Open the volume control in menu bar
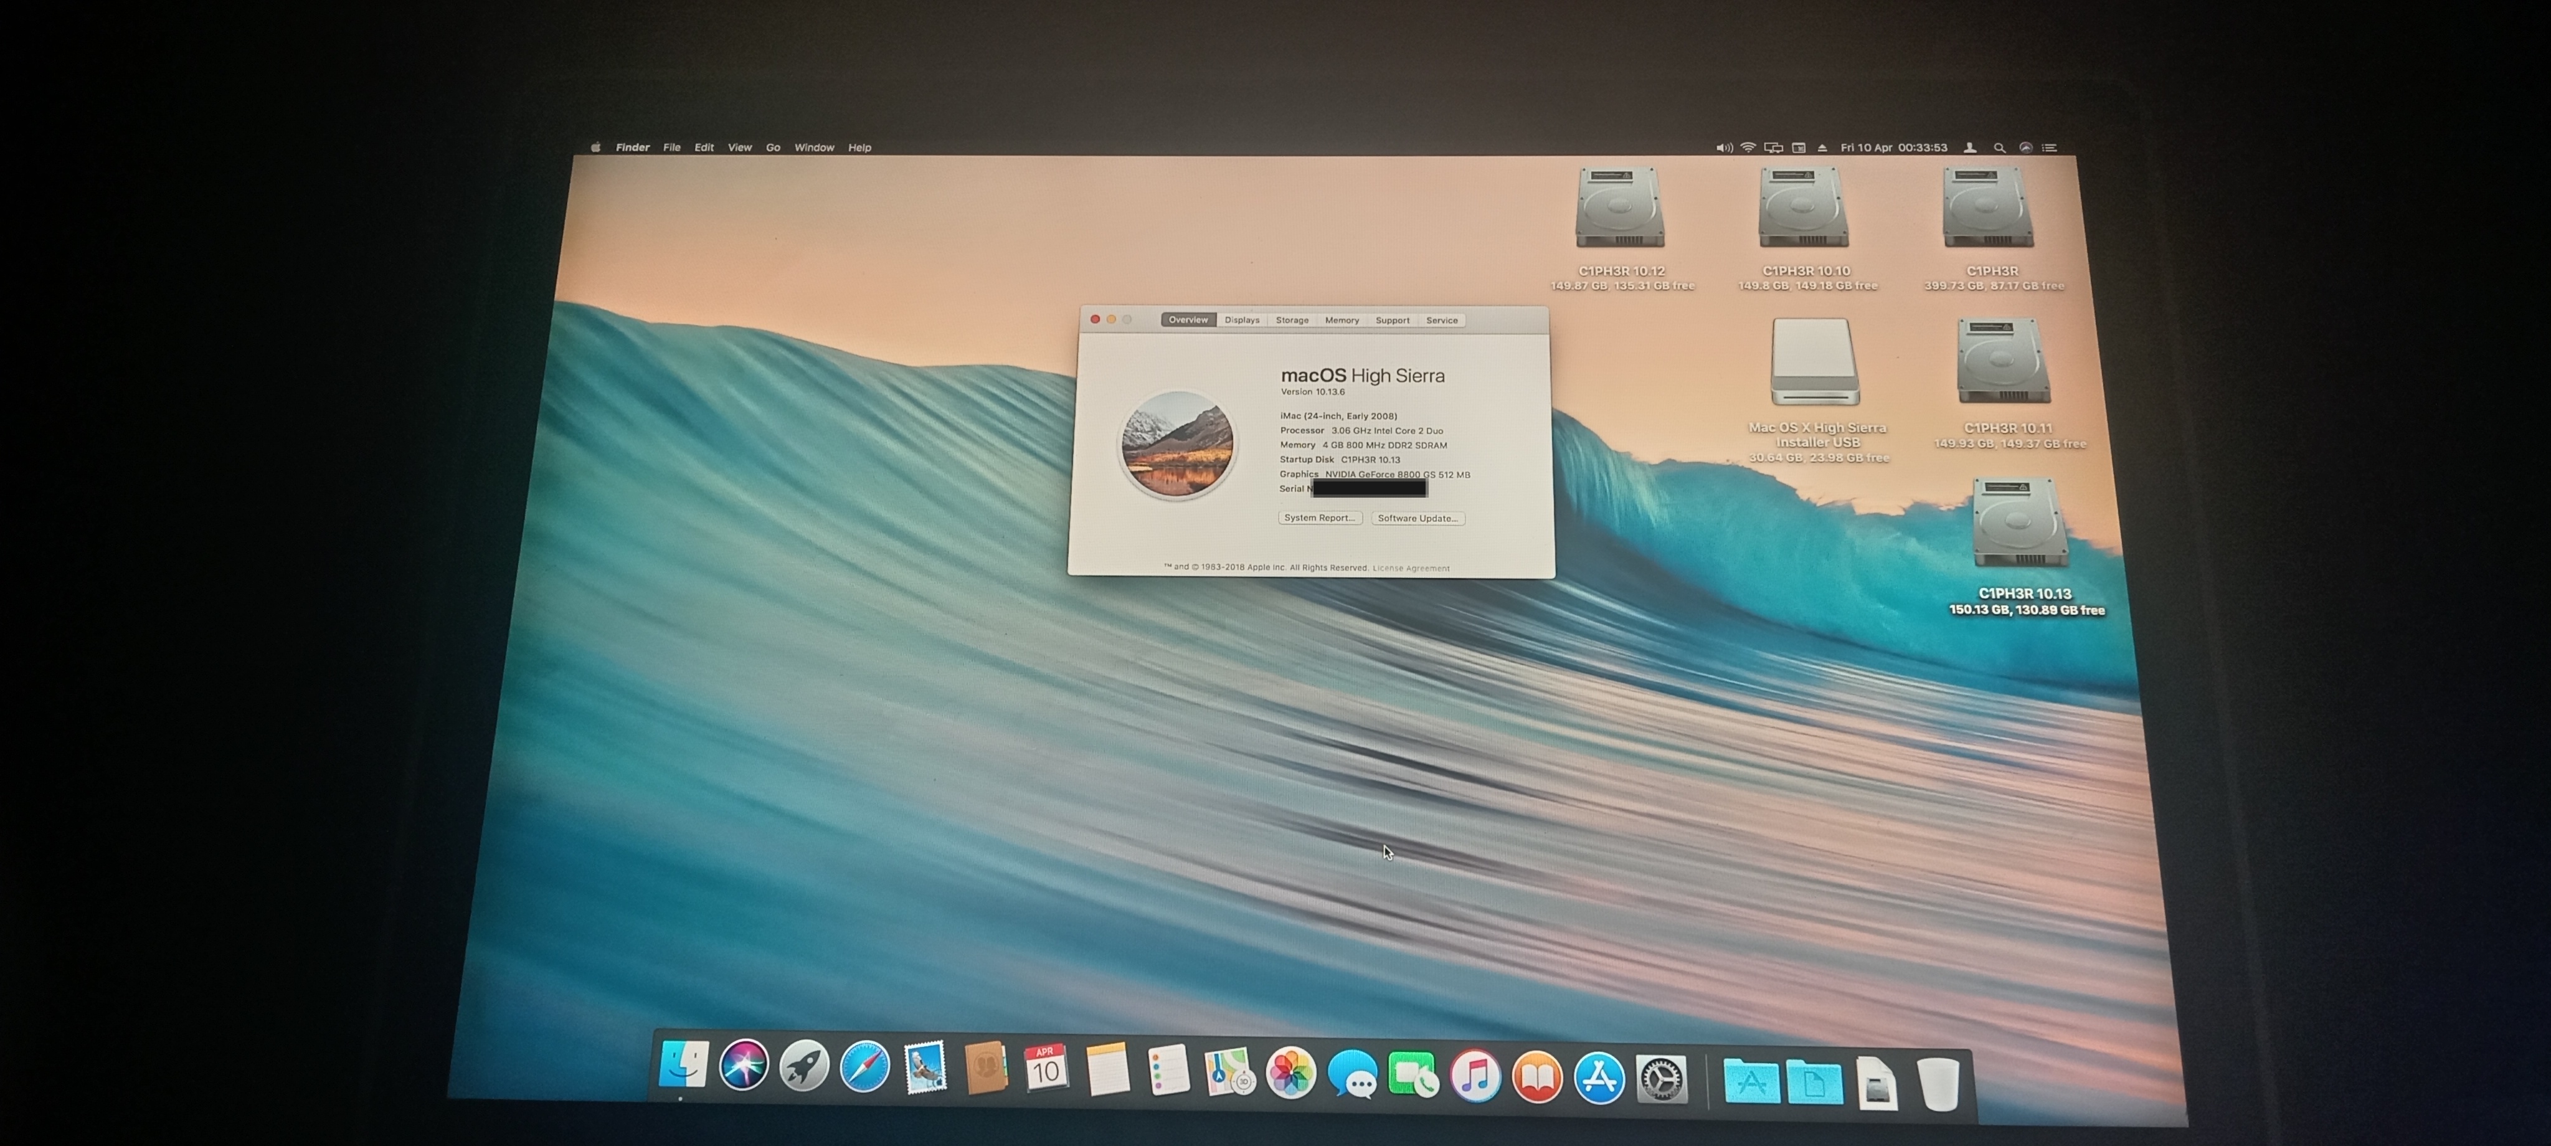Viewport: 2551px width, 1146px height. [x=1724, y=148]
